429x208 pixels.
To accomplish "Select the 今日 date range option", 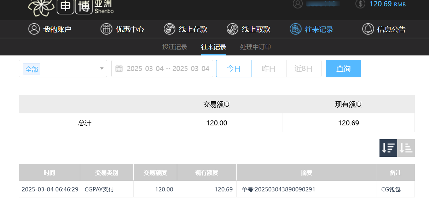I will (x=233, y=69).
